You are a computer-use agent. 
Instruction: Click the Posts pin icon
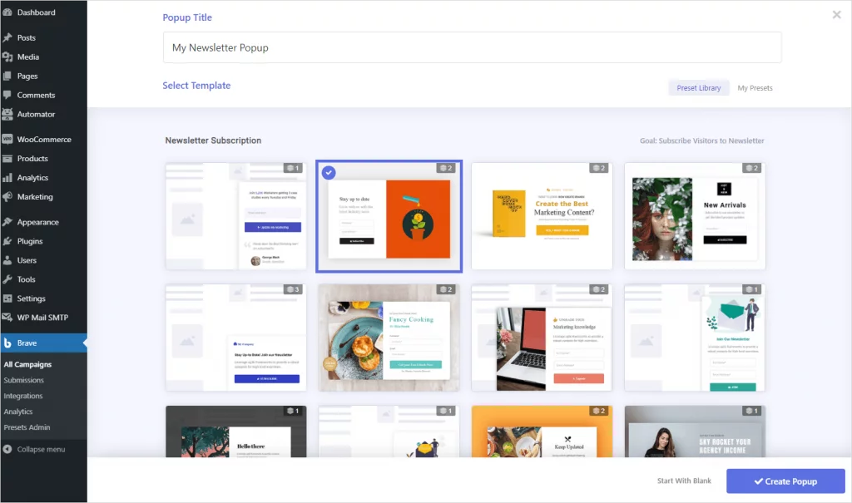point(7,37)
